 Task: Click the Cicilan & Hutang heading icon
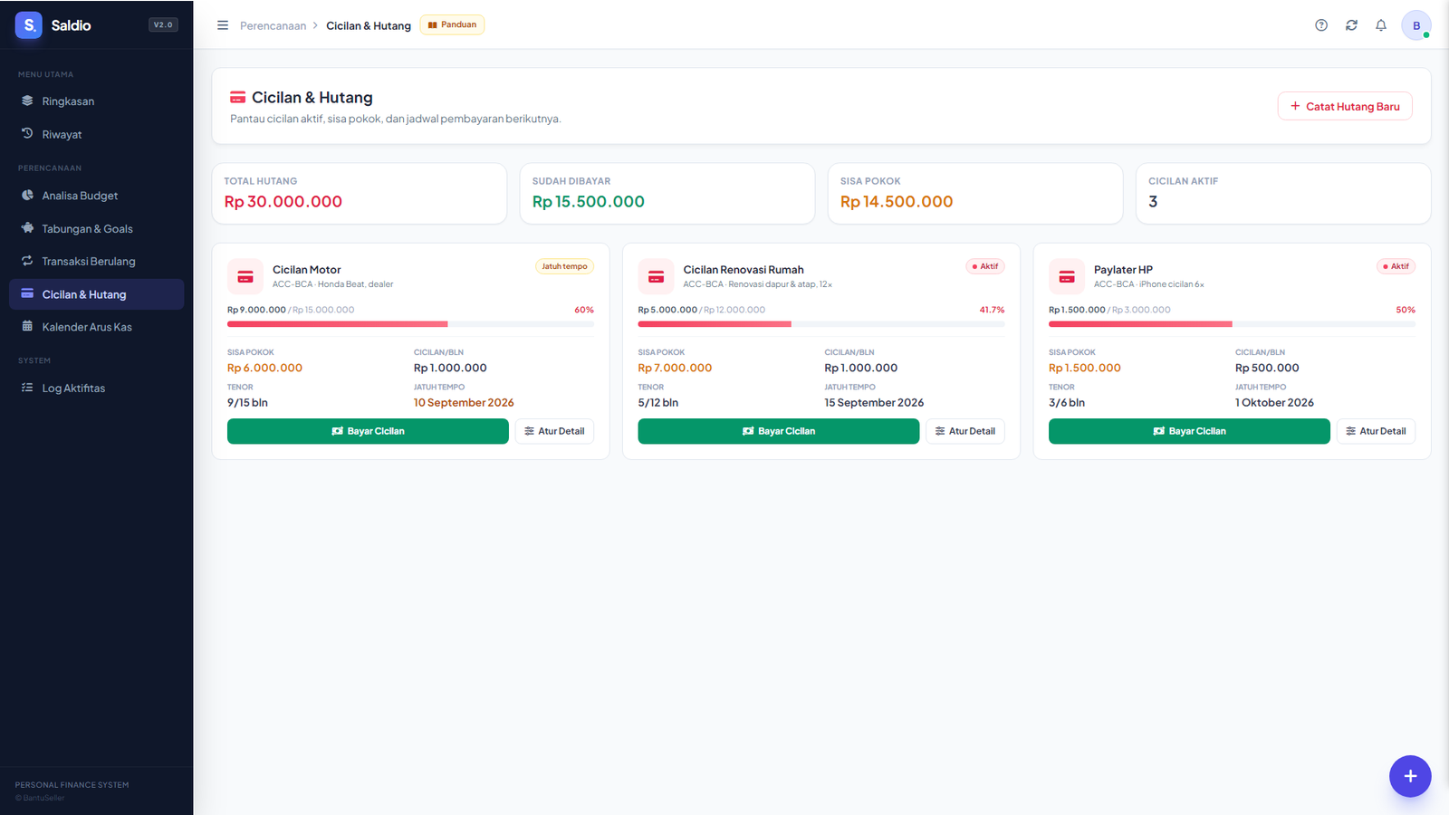pos(238,97)
